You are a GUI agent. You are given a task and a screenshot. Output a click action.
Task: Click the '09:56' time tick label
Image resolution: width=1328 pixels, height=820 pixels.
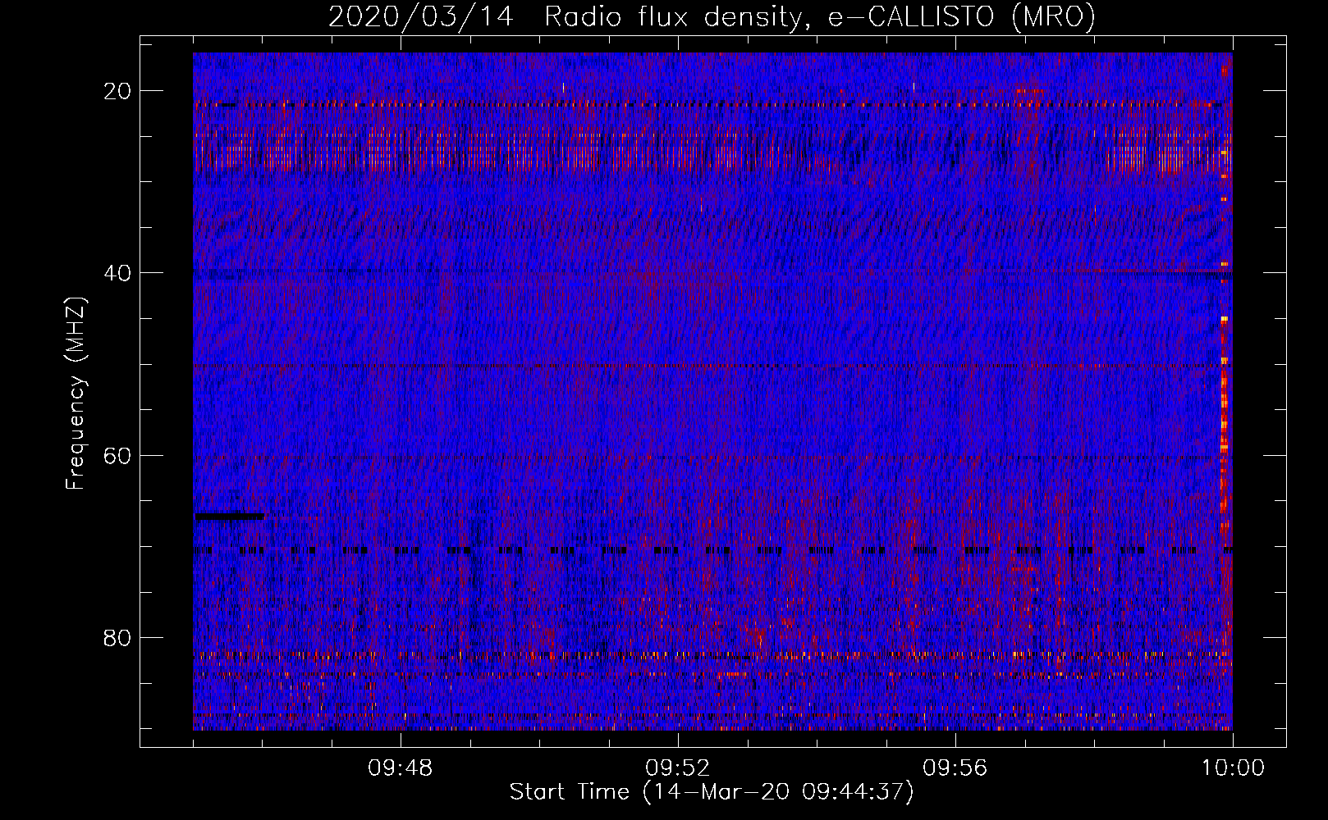[955, 768]
